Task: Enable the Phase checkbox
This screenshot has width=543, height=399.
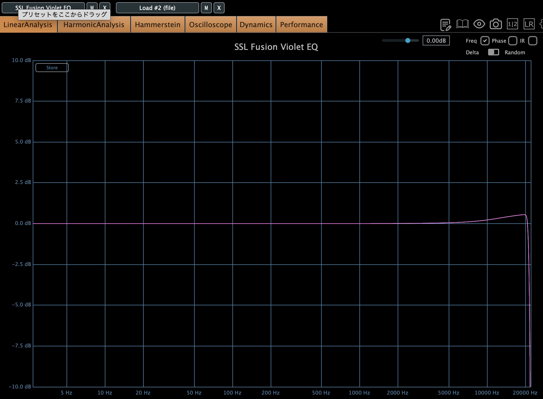Action: click(x=512, y=41)
